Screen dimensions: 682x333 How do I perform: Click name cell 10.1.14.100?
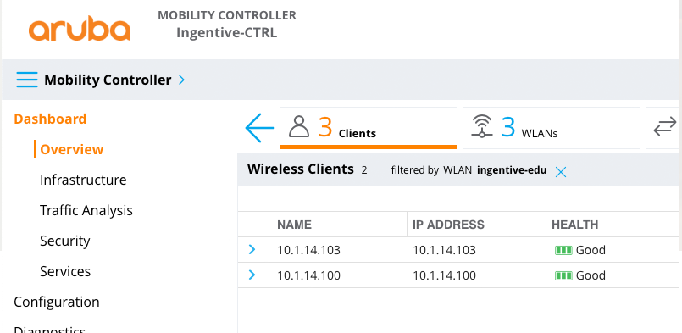click(x=309, y=275)
